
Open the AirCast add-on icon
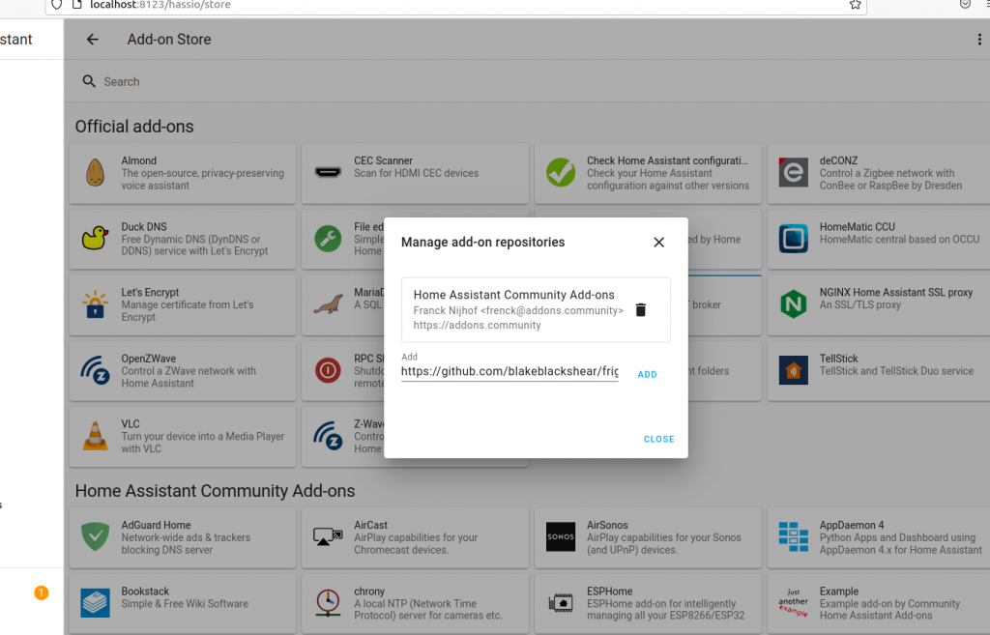point(328,537)
